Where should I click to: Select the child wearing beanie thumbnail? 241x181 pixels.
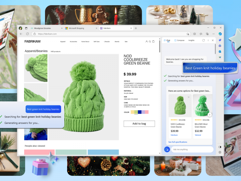pyautogui.click(x=36, y=134)
